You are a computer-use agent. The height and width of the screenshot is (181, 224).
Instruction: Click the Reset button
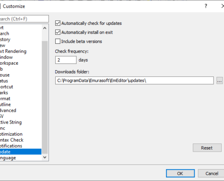pyautogui.click(x=207, y=148)
